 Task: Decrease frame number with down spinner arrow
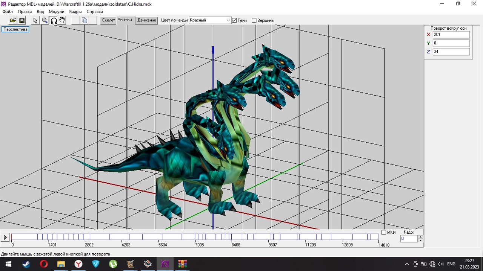pyautogui.click(x=420, y=241)
